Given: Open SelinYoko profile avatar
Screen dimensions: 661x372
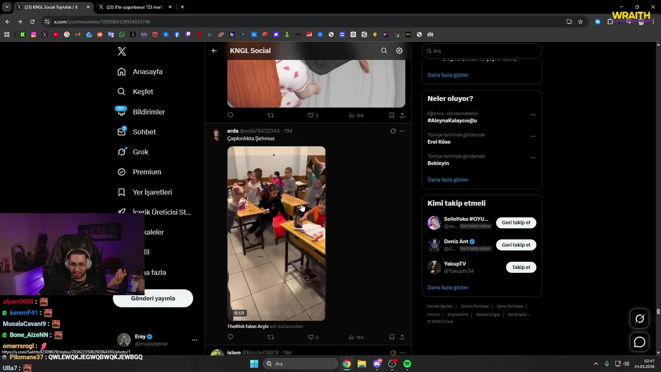Looking at the screenshot, I should 434,223.
